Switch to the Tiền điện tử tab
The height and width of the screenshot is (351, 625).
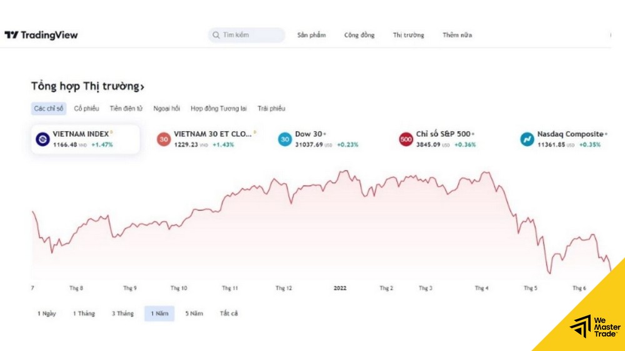(126, 109)
